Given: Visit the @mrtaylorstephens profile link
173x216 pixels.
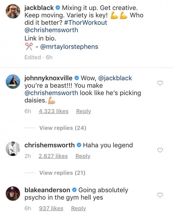Looking at the screenshot, I should click(69, 47).
